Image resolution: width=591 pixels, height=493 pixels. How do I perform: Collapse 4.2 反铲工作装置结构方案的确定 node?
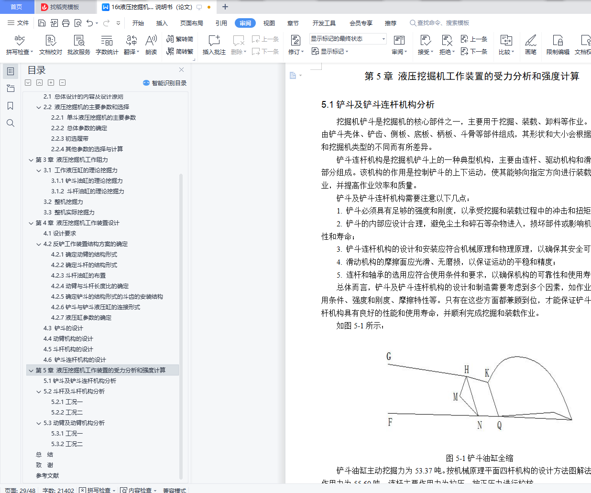pos(39,244)
